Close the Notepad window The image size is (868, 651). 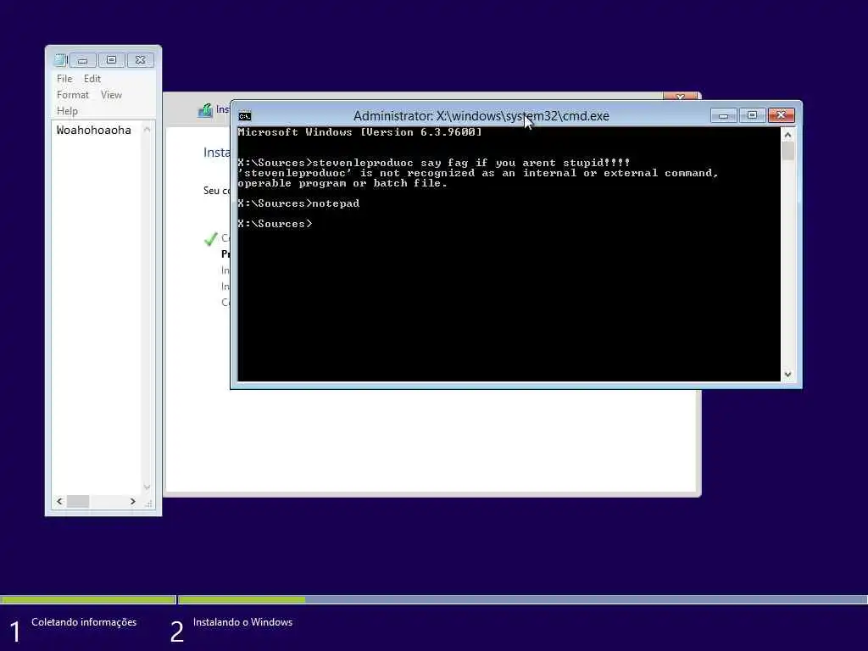(x=141, y=60)
